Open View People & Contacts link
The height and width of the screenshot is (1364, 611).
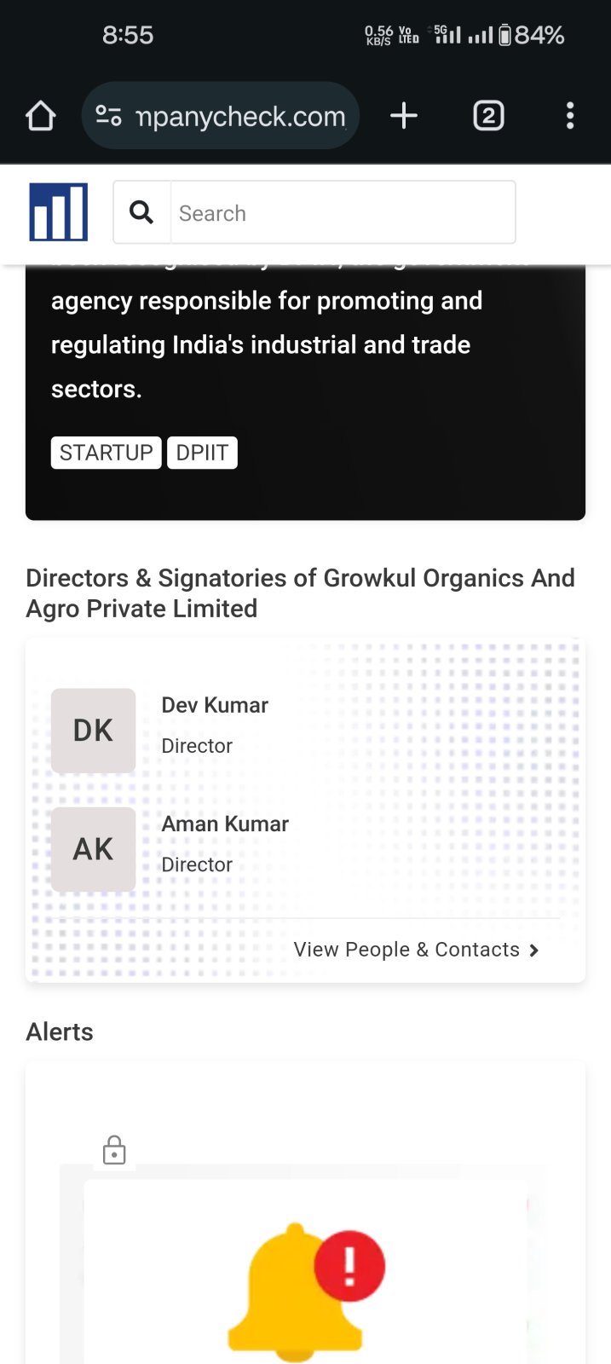click(x=406, y=950)
